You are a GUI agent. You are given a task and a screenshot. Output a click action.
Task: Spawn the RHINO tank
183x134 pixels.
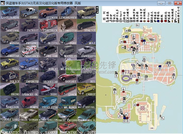point(10,90)
